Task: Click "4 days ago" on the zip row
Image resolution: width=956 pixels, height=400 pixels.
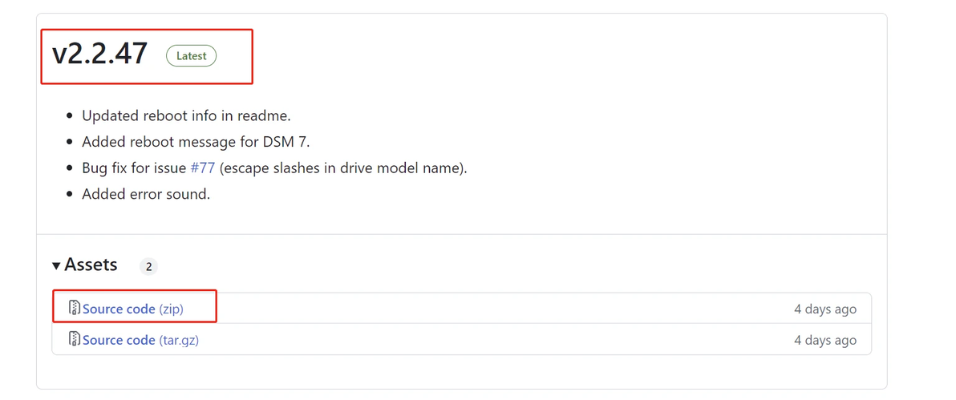Action: [824, 309]
